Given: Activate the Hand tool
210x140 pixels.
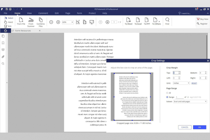Looking at the screenshot, I should pos(9,22).
